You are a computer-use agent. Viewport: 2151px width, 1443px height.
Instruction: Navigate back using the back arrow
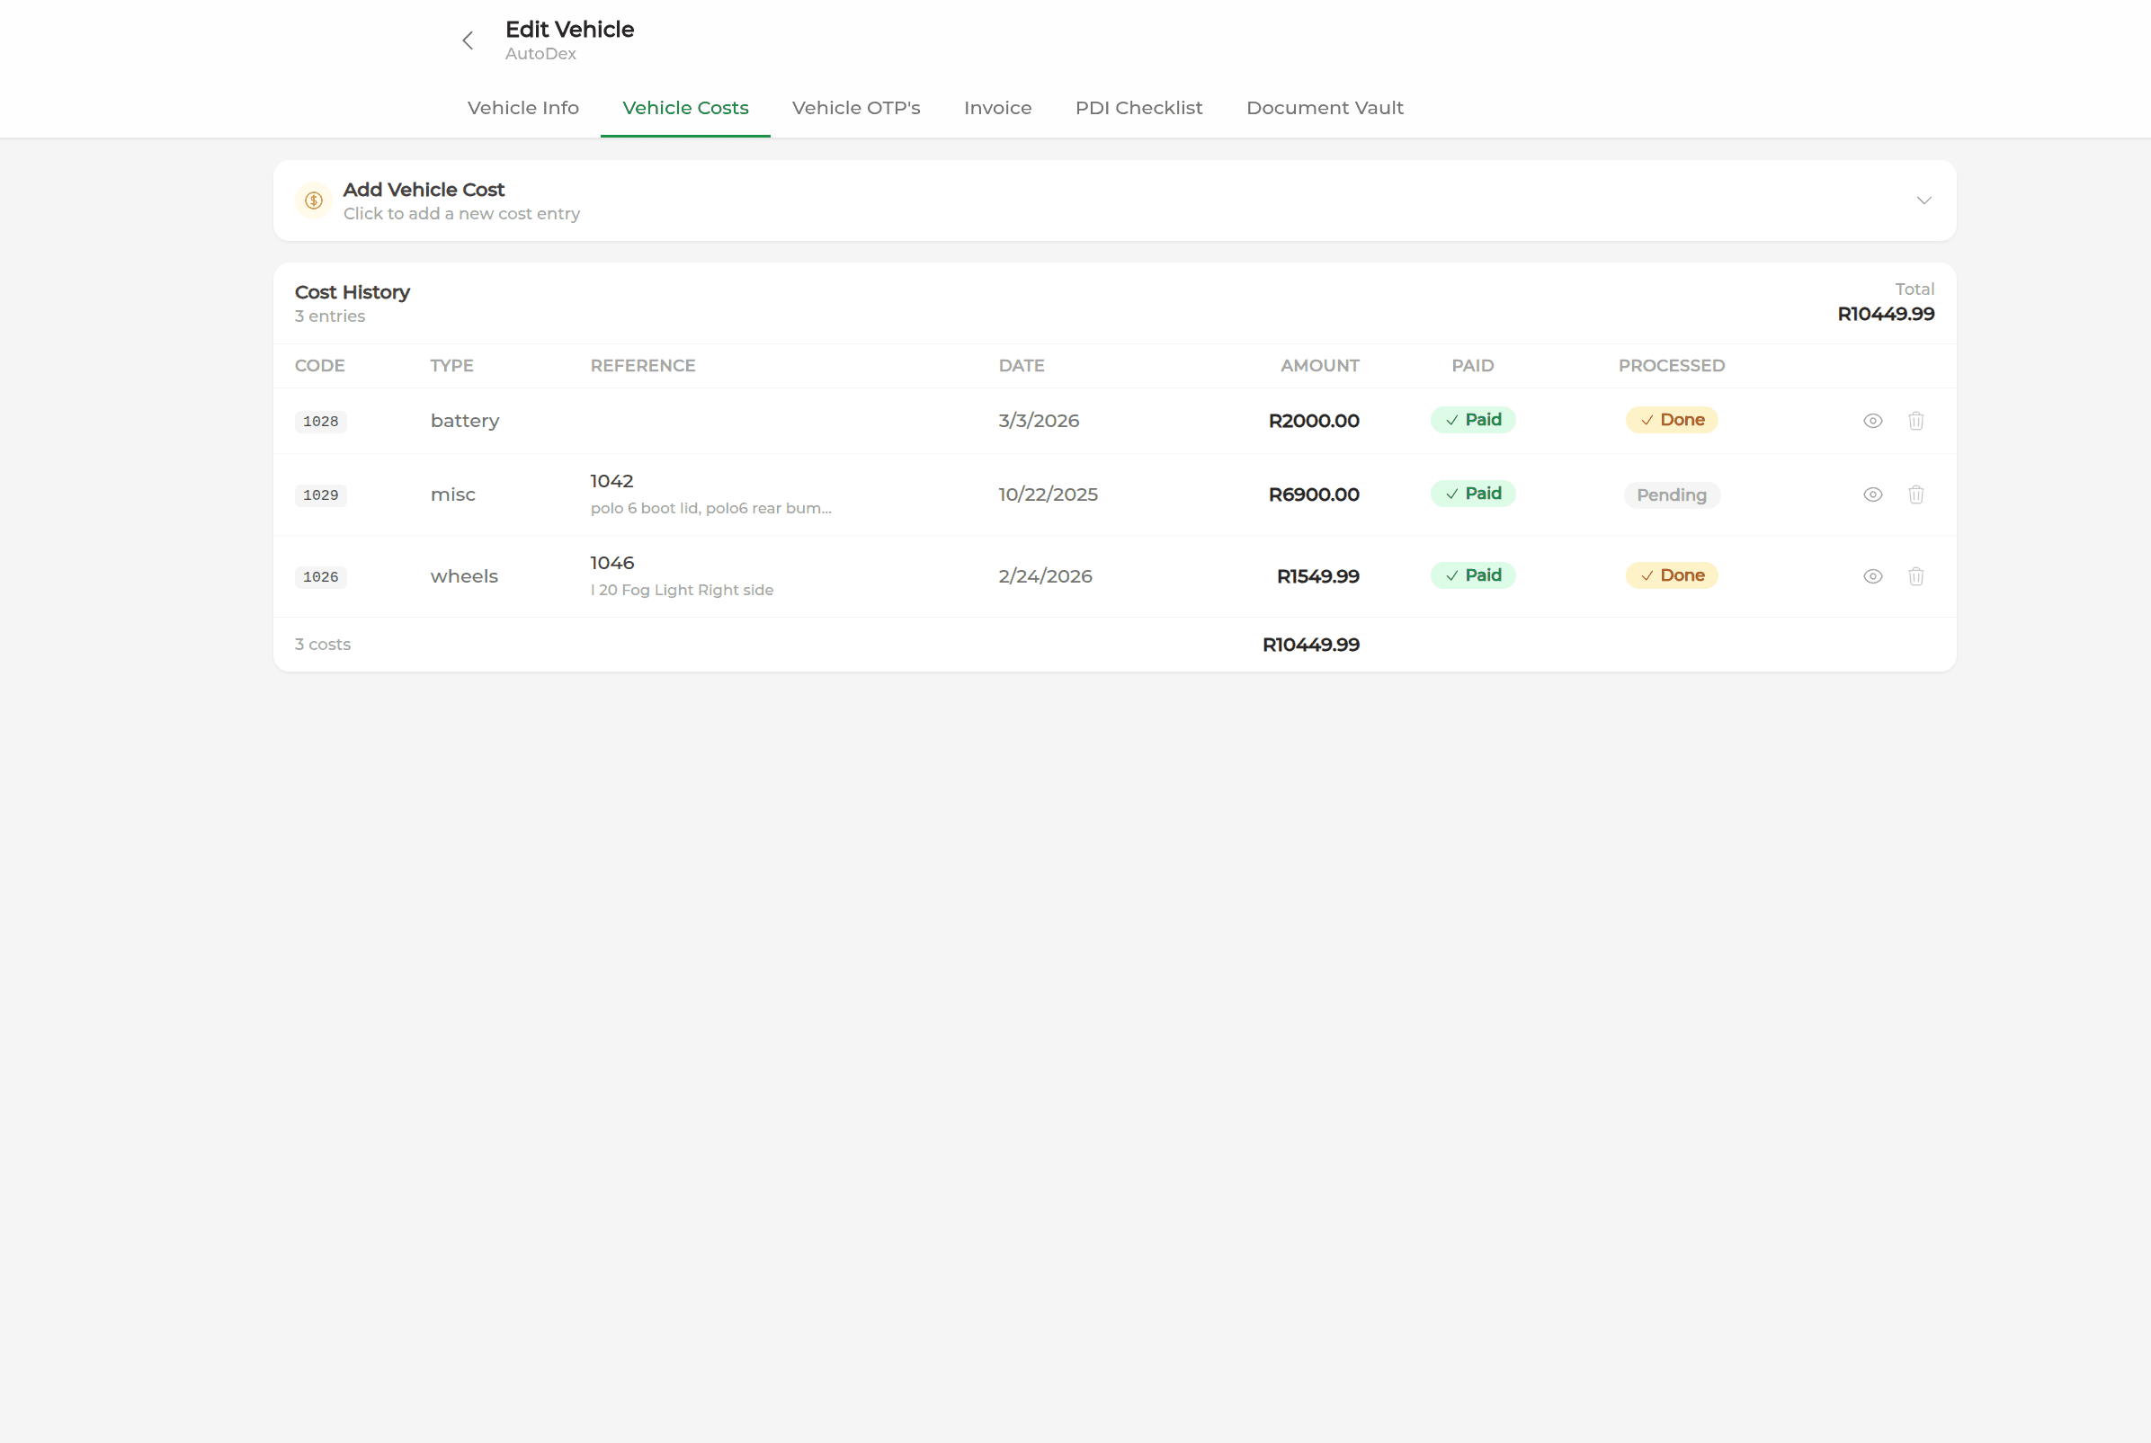(468, 40)
